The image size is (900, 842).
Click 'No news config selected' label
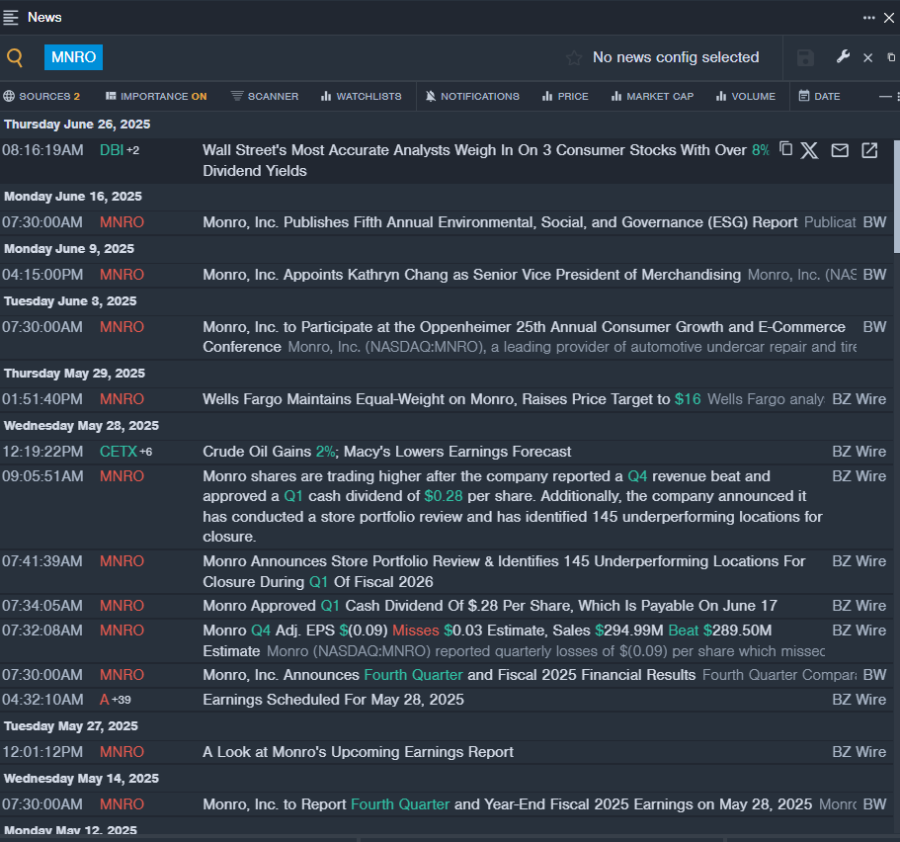click(676, 57)
